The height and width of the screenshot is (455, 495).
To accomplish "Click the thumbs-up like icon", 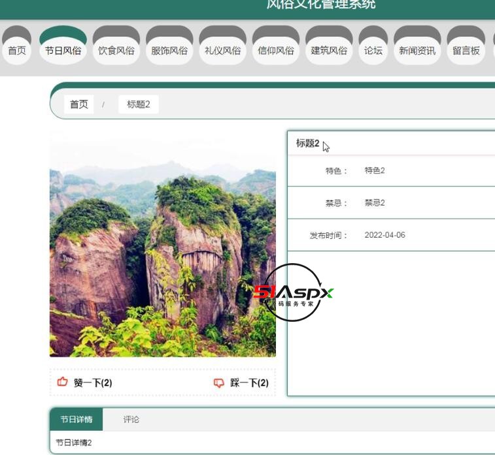I will coord(63,382).
